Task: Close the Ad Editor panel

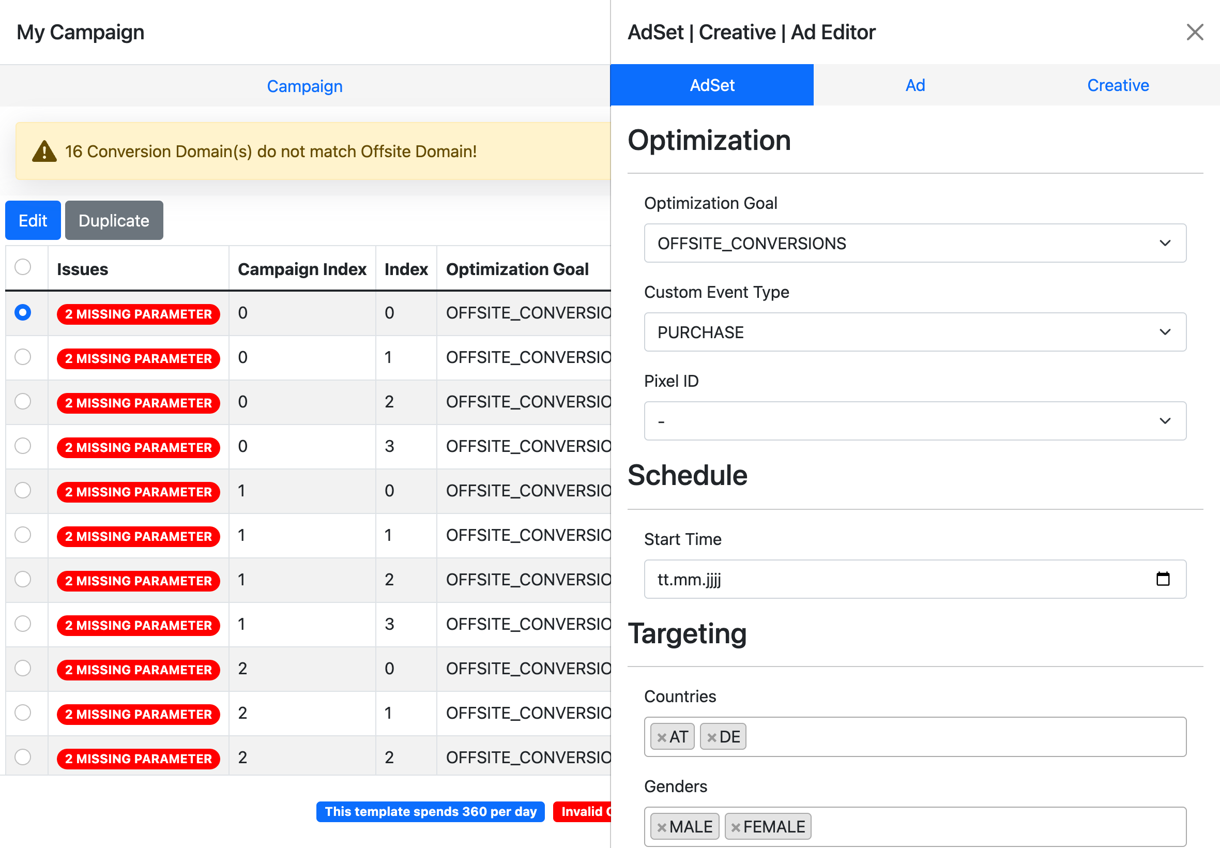Action: tap(1195, 33)
